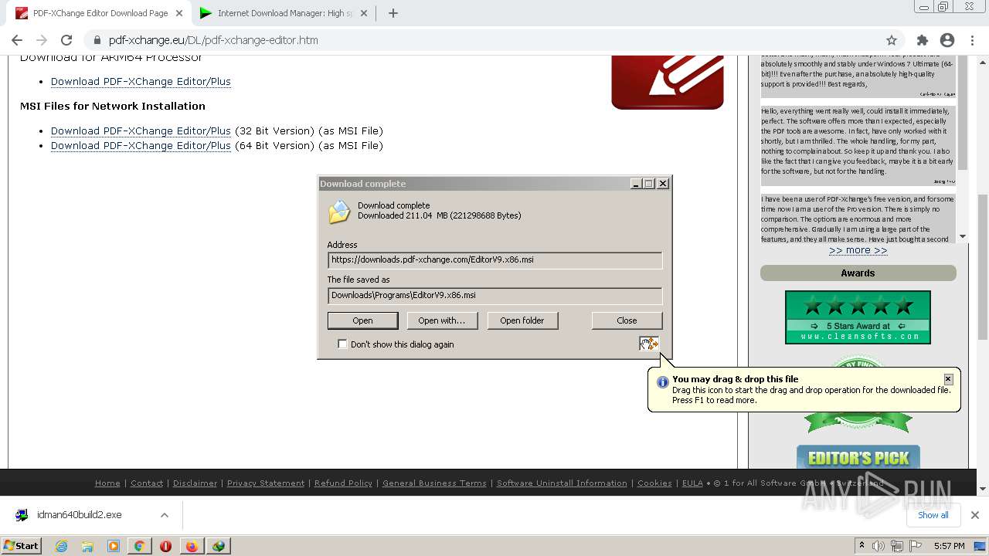Viewport: 989px width, 556px height.
Task: Open General Business Terms footer link
Action: point(434,483)
